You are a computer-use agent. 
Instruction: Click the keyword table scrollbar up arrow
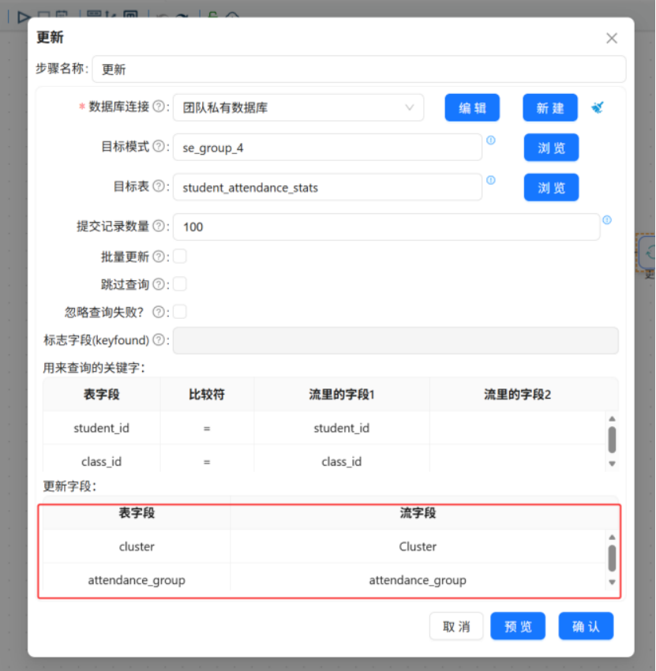coord(612,418)
